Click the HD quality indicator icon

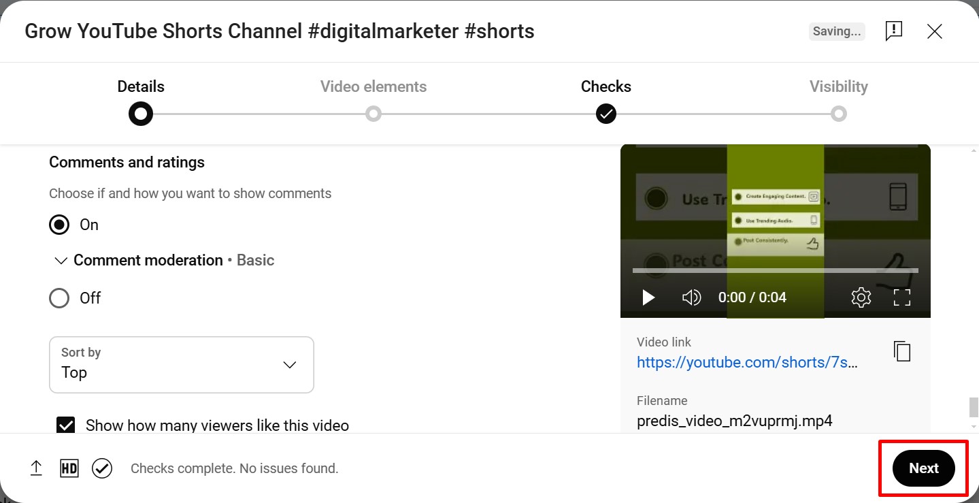click(x=69, y=468)
